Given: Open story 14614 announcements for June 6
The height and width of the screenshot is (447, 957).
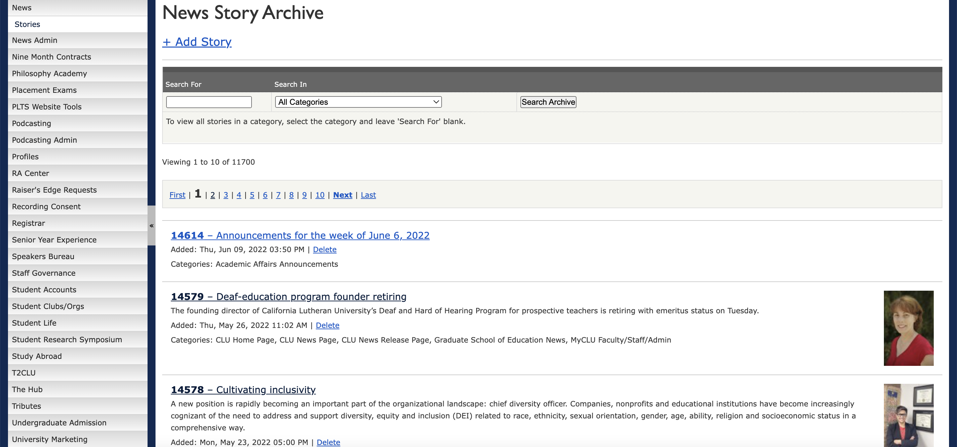Looking at the screenshot, I should pyautogui.click(x=300, y=235).
